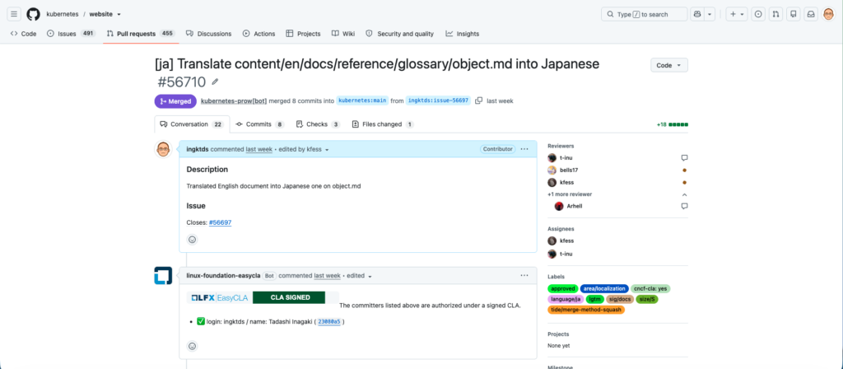The height and width of the screenshot is (369, 843).
Task: Open ingktds username on first comment
Action: (x=198, y=149)
